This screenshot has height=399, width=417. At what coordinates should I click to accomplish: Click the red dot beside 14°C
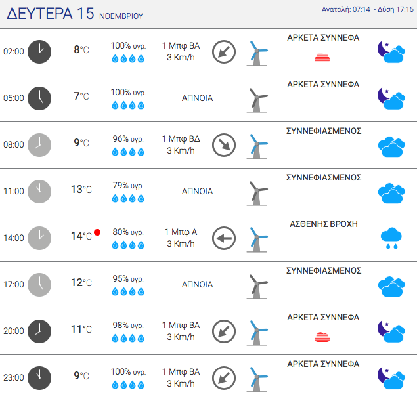97,232
